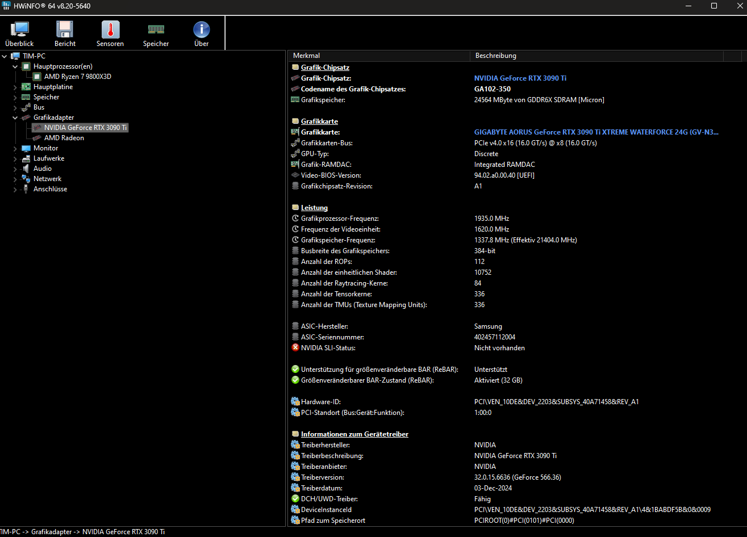Open the Über info dialog

201,33
